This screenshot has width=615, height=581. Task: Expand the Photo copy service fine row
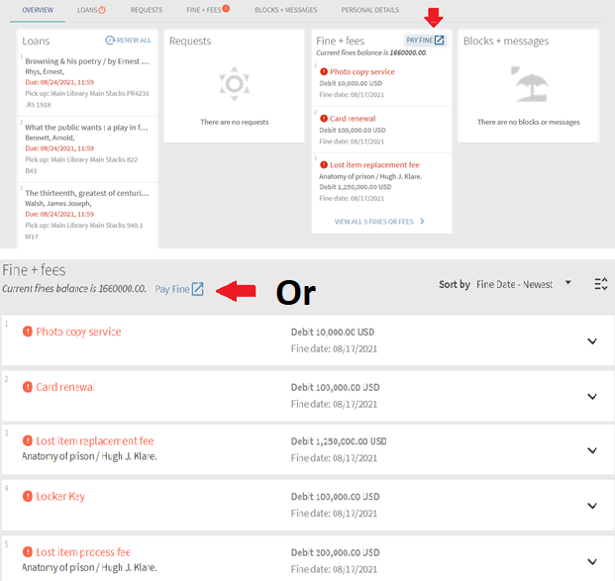point(591,341)
